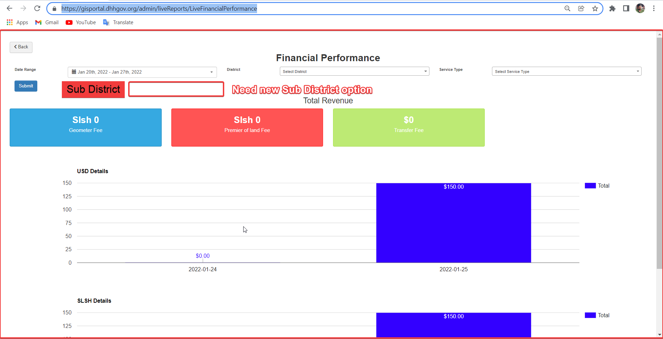
Task: Click the calendar icon in date range
Action: click(74, 72)
